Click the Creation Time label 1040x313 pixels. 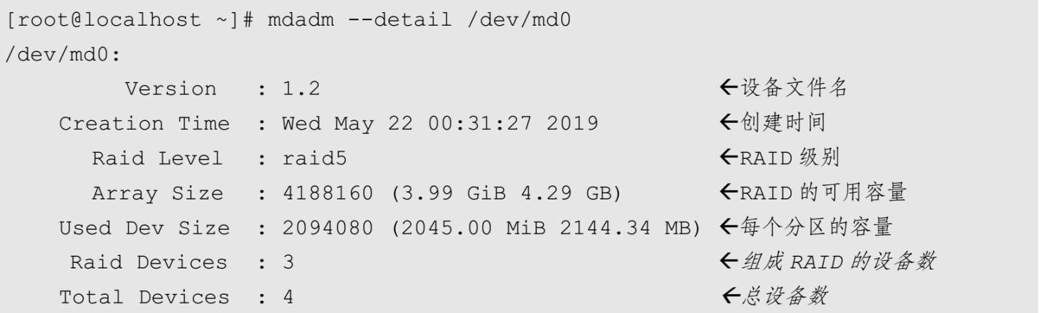[x=144, y=124]
